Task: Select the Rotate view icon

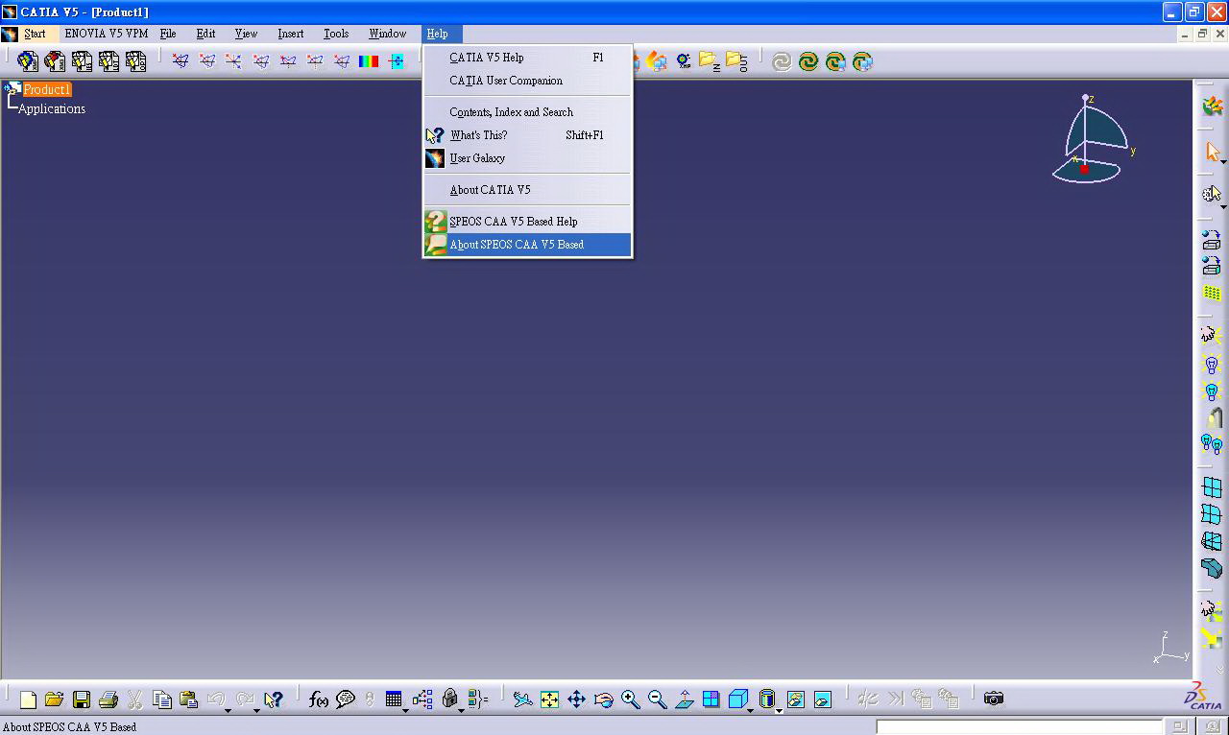Action: click(x=603, y=699)
